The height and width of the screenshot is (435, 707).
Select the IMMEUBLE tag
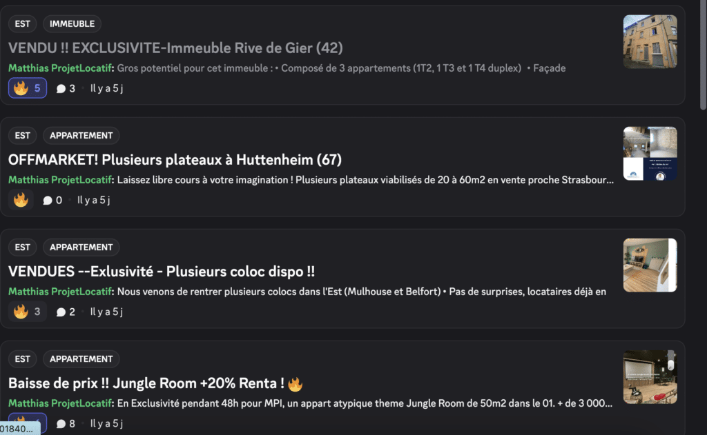coord(72,24)
